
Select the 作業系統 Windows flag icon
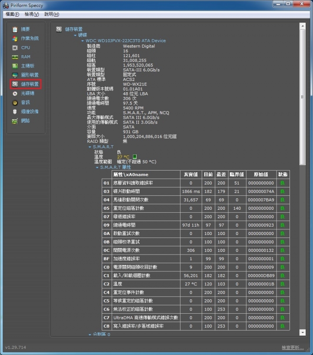pyautogui.click(x=15, y=38)
